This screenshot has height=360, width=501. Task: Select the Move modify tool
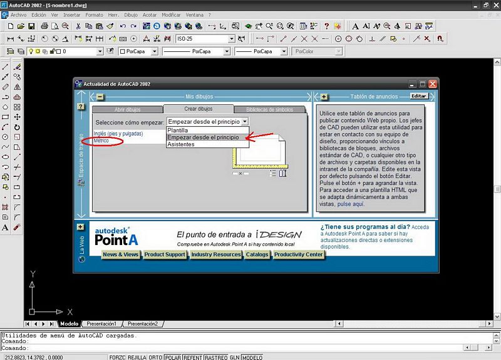[18, 117]
